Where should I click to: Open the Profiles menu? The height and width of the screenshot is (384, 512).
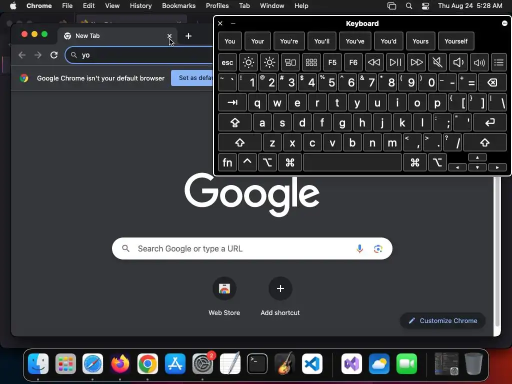click(x=217, y=5)
